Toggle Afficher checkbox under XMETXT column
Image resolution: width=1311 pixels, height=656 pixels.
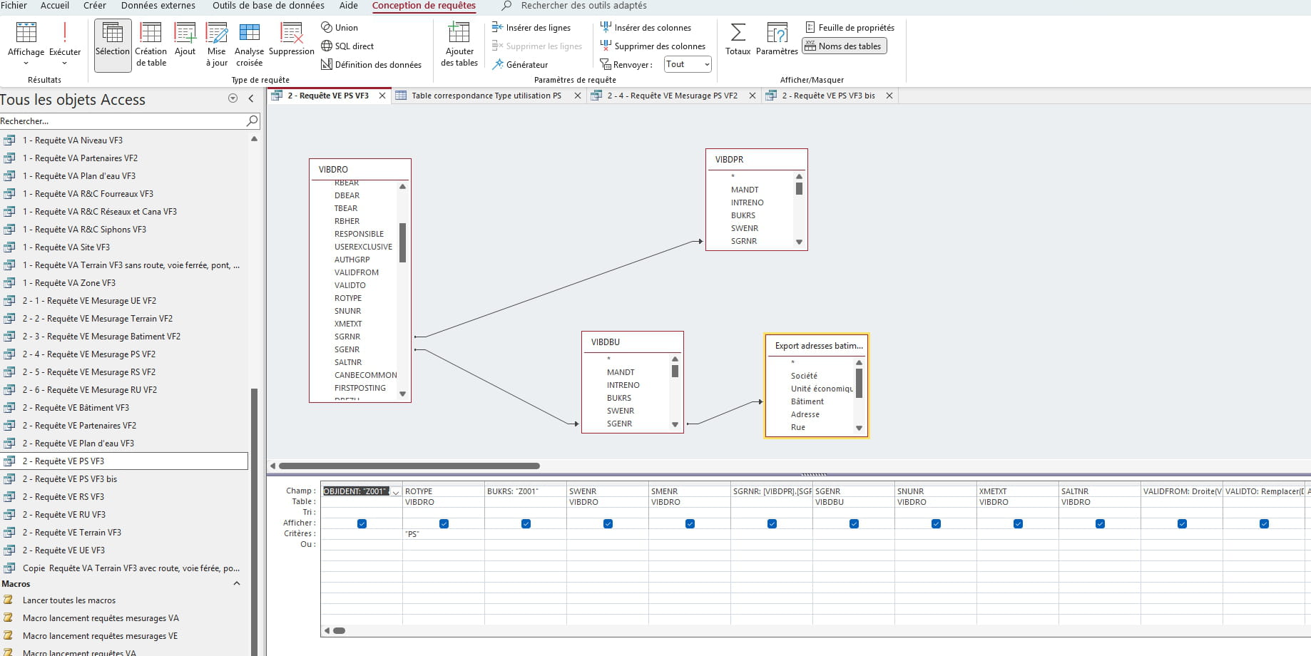click(x=1018, y=523)
